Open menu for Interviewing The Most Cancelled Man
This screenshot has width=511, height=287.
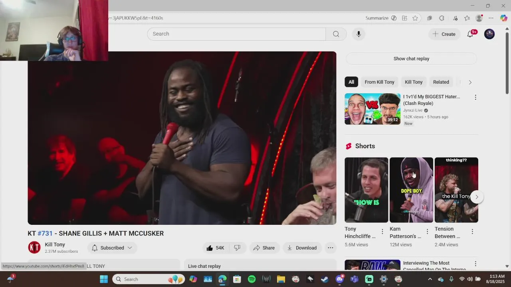pos(475,264)
